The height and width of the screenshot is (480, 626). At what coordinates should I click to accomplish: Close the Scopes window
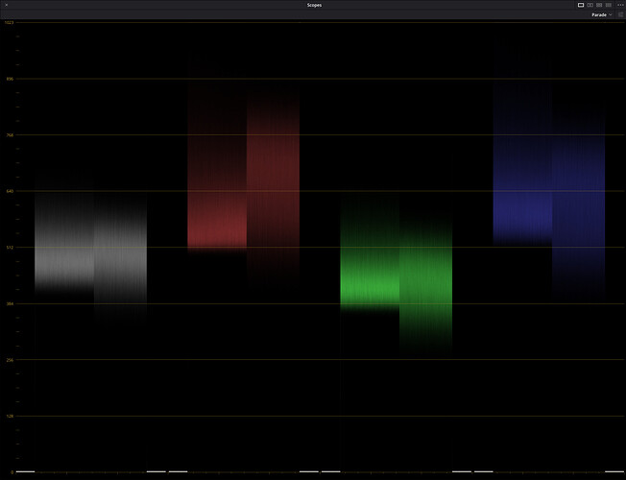(6, 5)
